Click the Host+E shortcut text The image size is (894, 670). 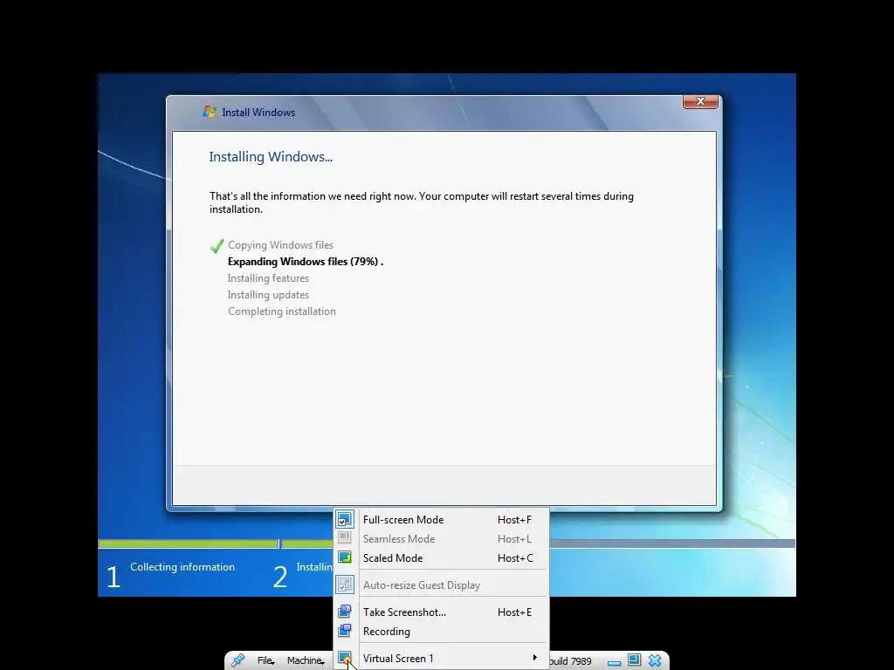pos(514,612)
